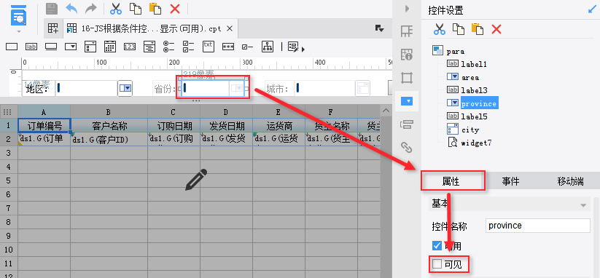600x278 pixels.
Task: Select the date picker widget icon
Action: (x=110, y=47)
